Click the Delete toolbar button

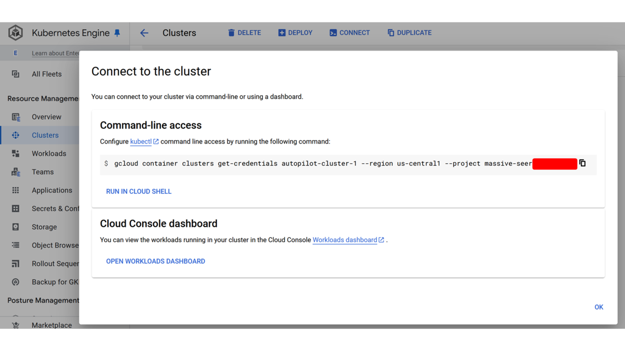[x=244, y=33]
